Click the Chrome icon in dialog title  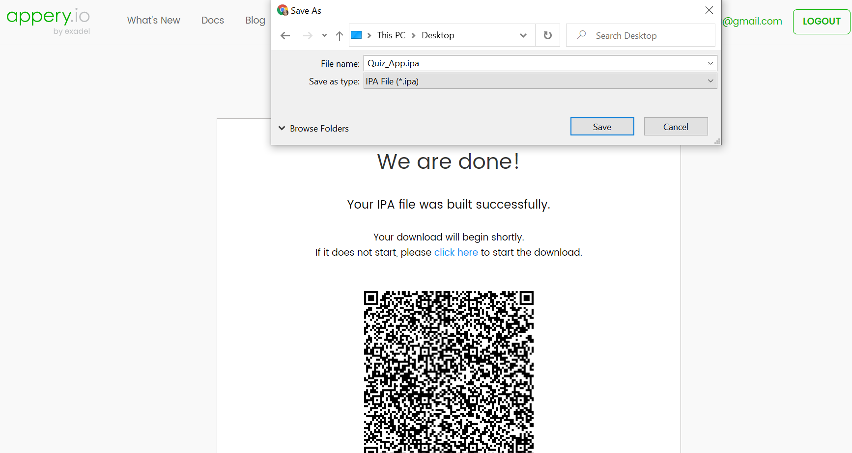[x=283, y=10]
